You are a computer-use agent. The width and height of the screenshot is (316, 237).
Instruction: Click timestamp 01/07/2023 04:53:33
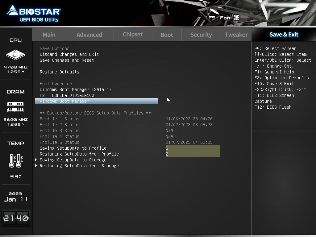pos(189,142)
